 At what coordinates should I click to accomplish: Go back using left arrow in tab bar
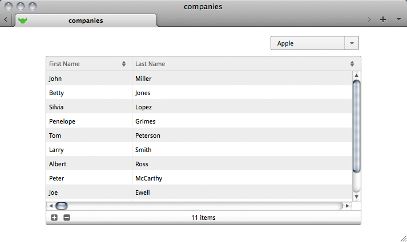[x=5, y=20]
